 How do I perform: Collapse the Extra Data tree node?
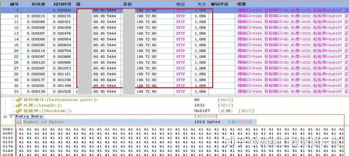point(5,116)
